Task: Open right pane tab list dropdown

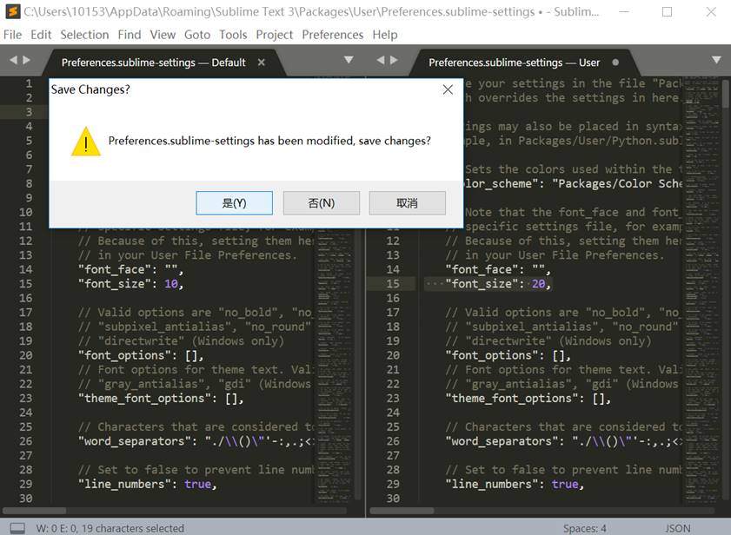Action: tap(716, 60)
